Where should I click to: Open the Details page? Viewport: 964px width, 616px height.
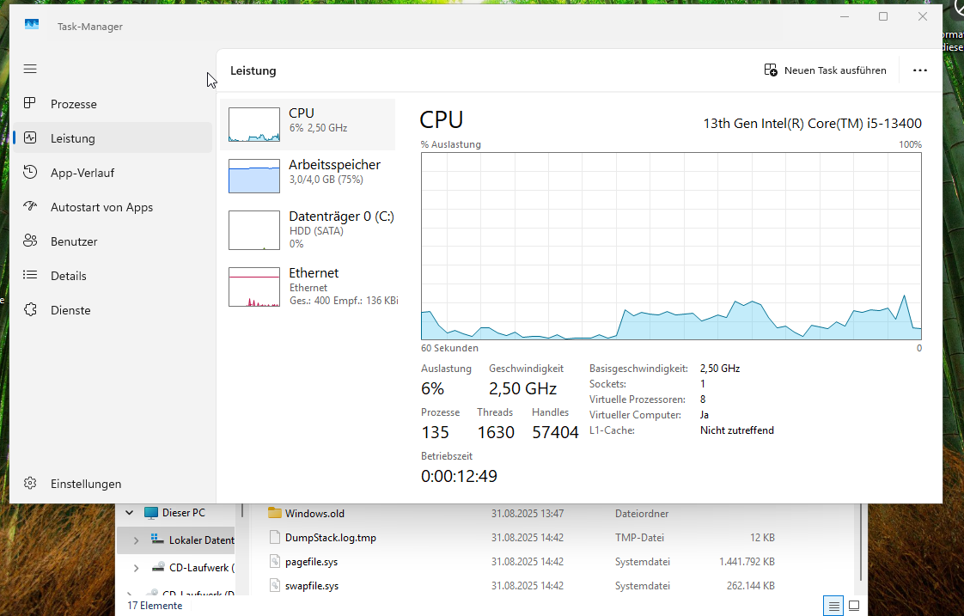point(113,276)
